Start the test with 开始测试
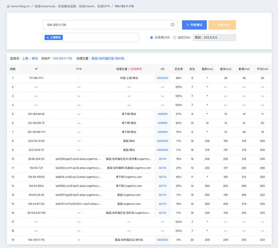278x248 pixels. [194, 25]
